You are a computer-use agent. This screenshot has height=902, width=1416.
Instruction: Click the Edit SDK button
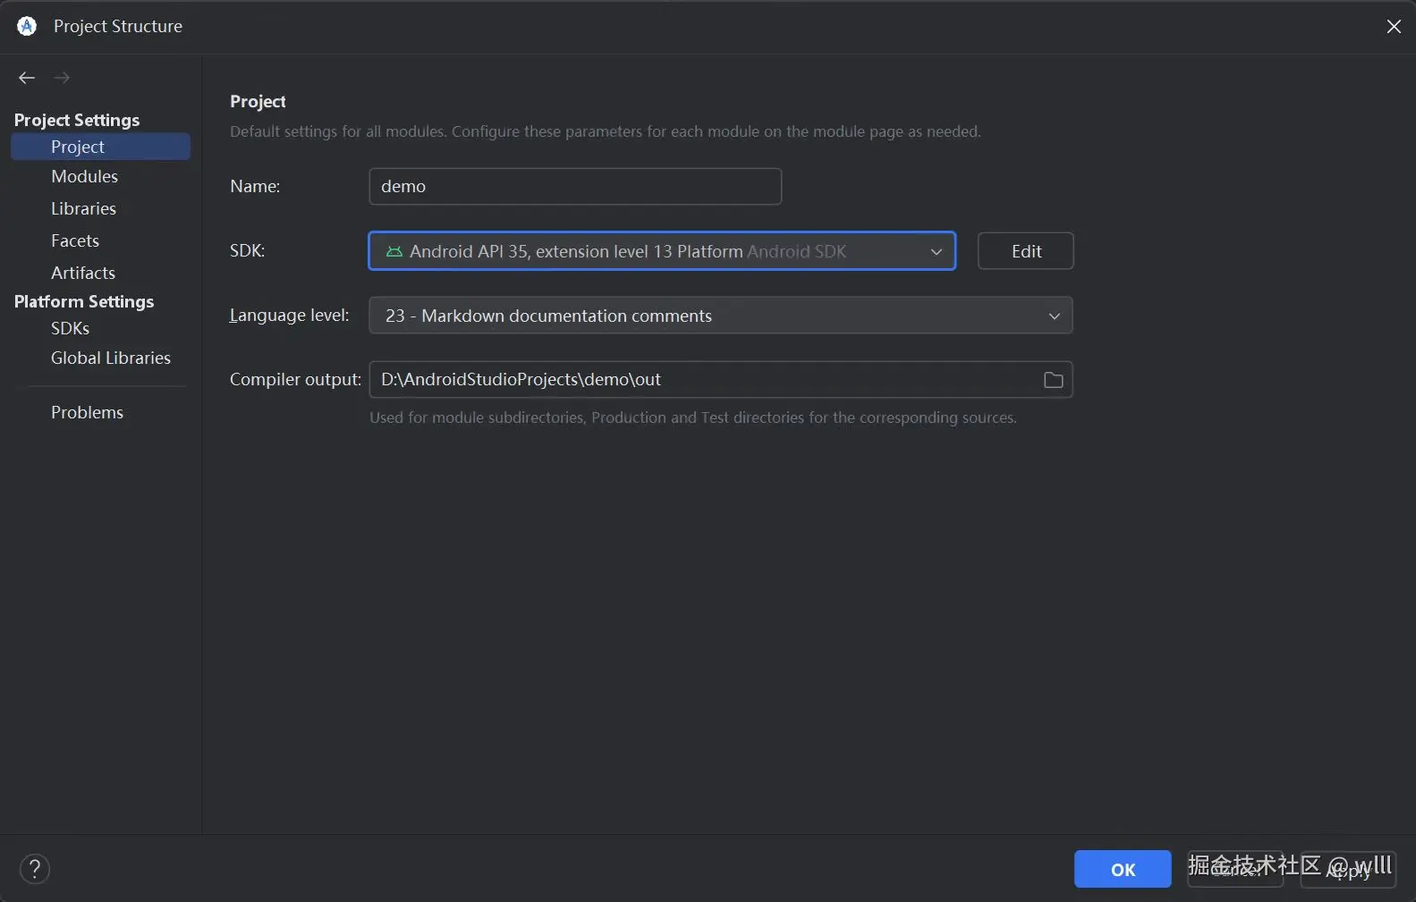pos(1025,251)
